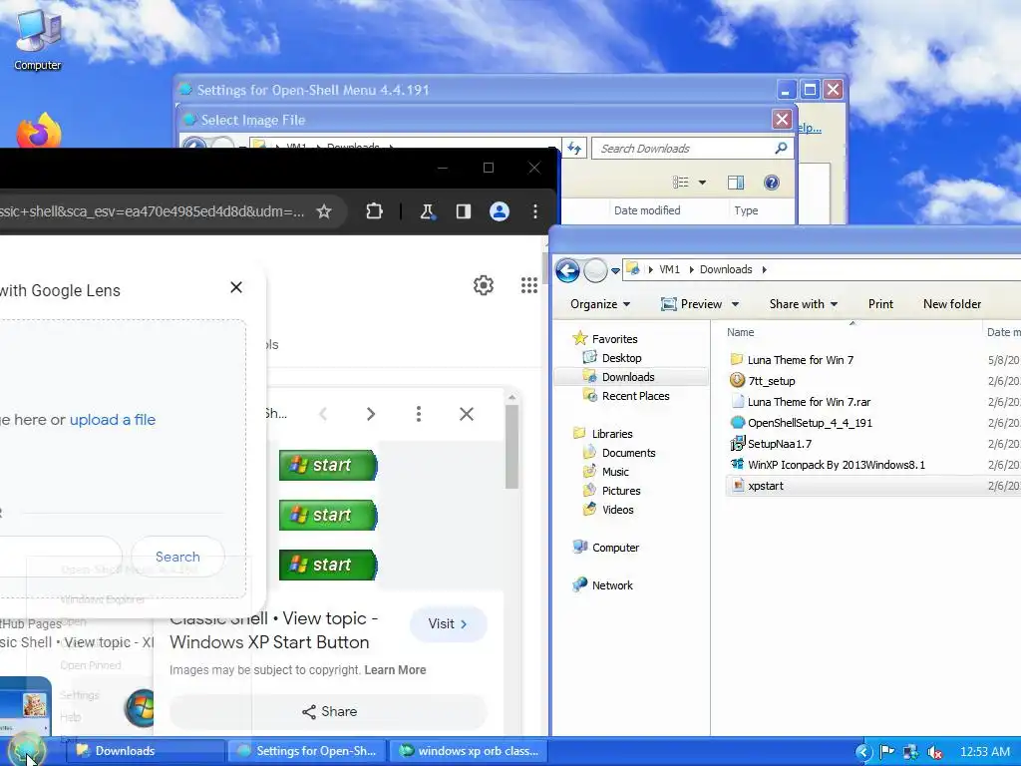1021x766 pixels.
Task: Open Google quick settings gear
Action: click(x=484, y=284)
